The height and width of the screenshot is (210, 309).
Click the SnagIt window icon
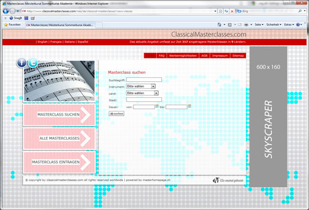[x=33, y=18]
